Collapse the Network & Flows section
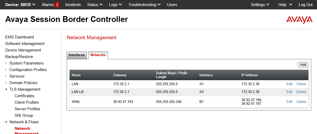Viewport: 317px width, 134px height. 6,122
